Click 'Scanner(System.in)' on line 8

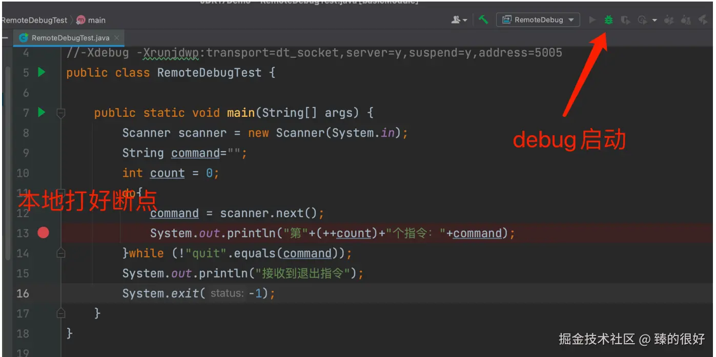coord(338,133)
